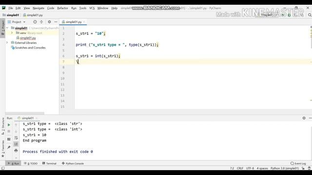Open Restore Layout icon in Run panel
Viewport: 312px width, 175px height.
point(9,140)
